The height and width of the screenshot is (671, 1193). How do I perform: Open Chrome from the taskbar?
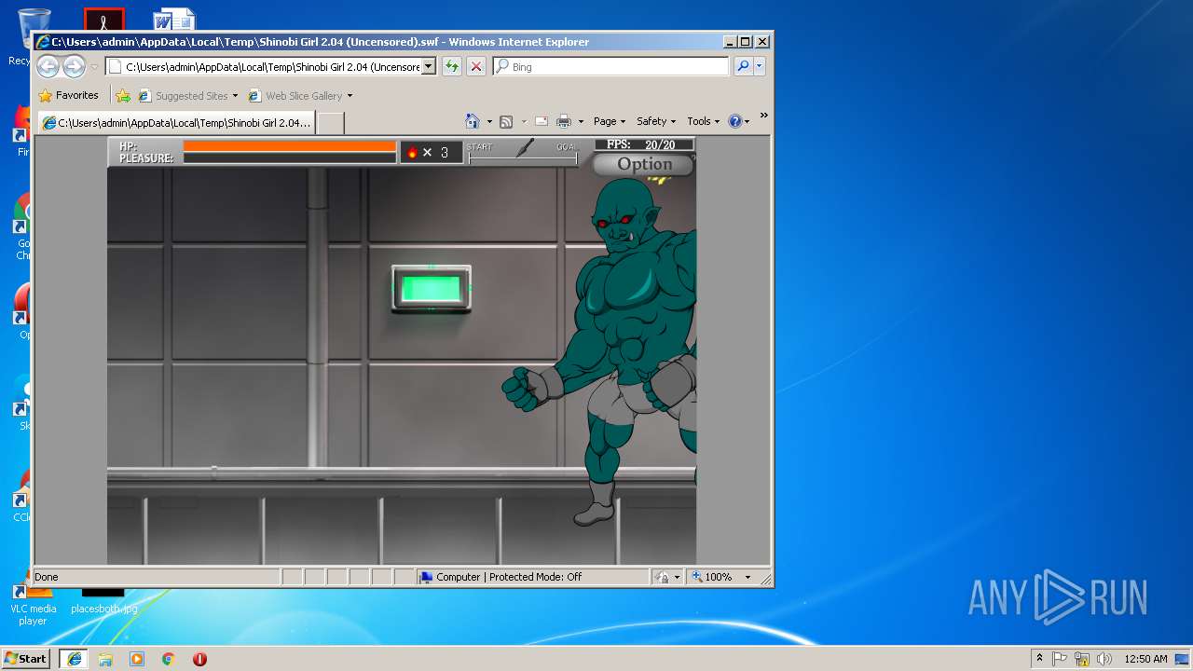[x=169, y=658]
